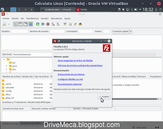This screenshot has height=129, width=163.
Task: Open application launcher menu icon
Action: [2, 10]
